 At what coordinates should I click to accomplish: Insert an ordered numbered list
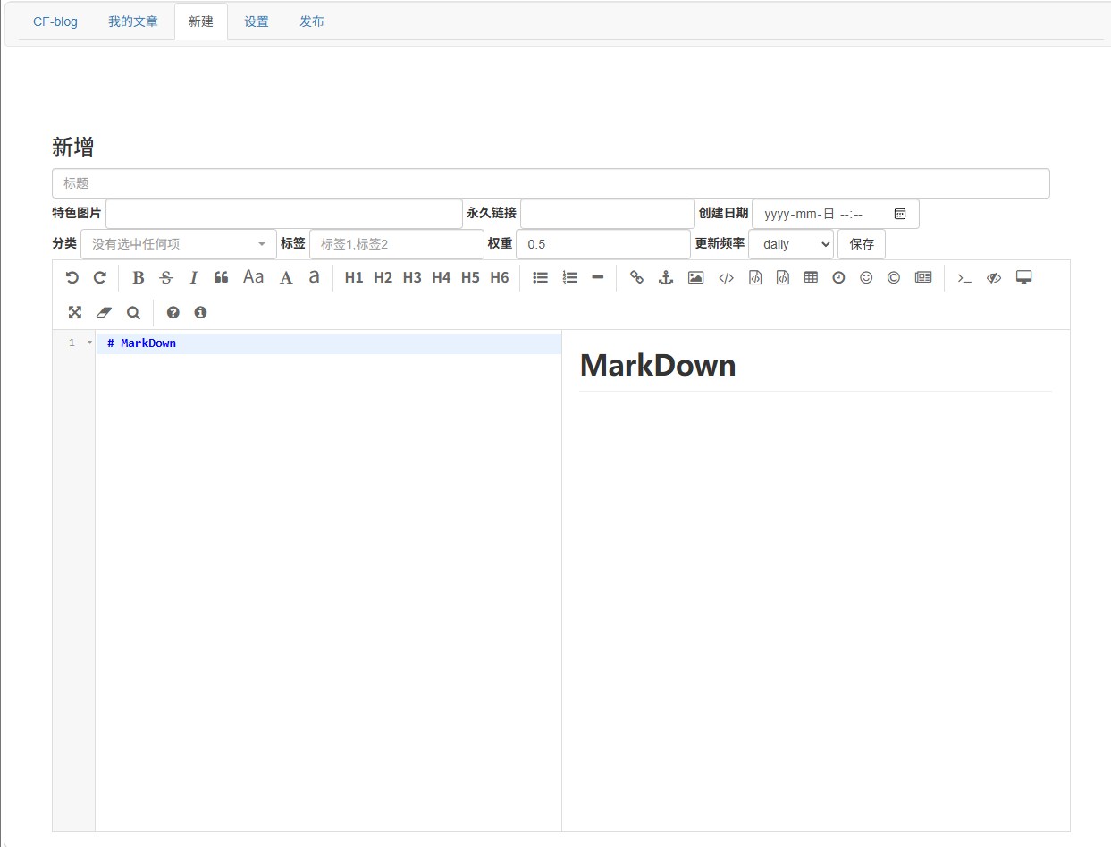(570, 277)
